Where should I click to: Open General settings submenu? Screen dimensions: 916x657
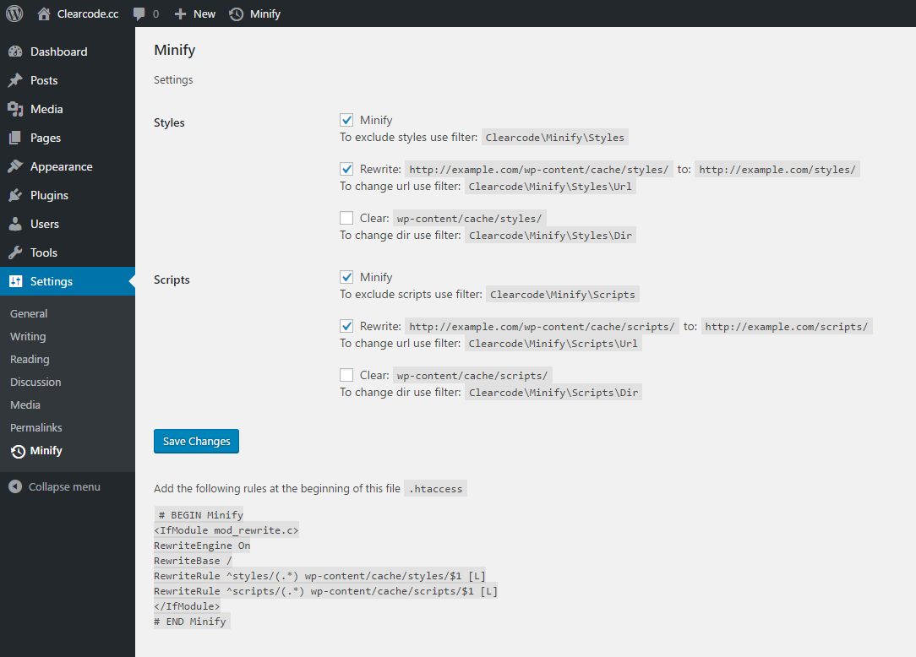tap(29, 313)
